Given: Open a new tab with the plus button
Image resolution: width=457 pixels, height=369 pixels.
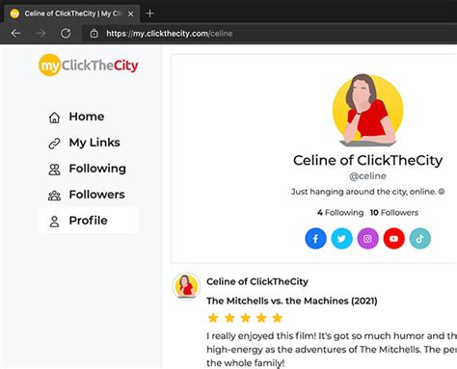Looking at the screenshot, I should (149, 13).
